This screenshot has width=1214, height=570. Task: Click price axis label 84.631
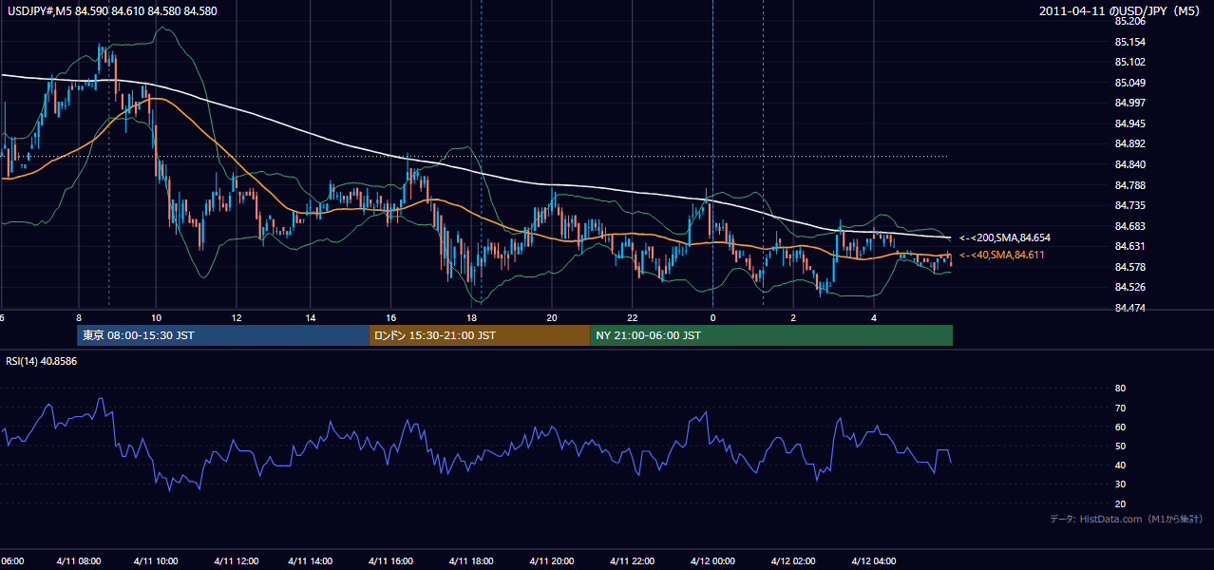[1129, 246]
